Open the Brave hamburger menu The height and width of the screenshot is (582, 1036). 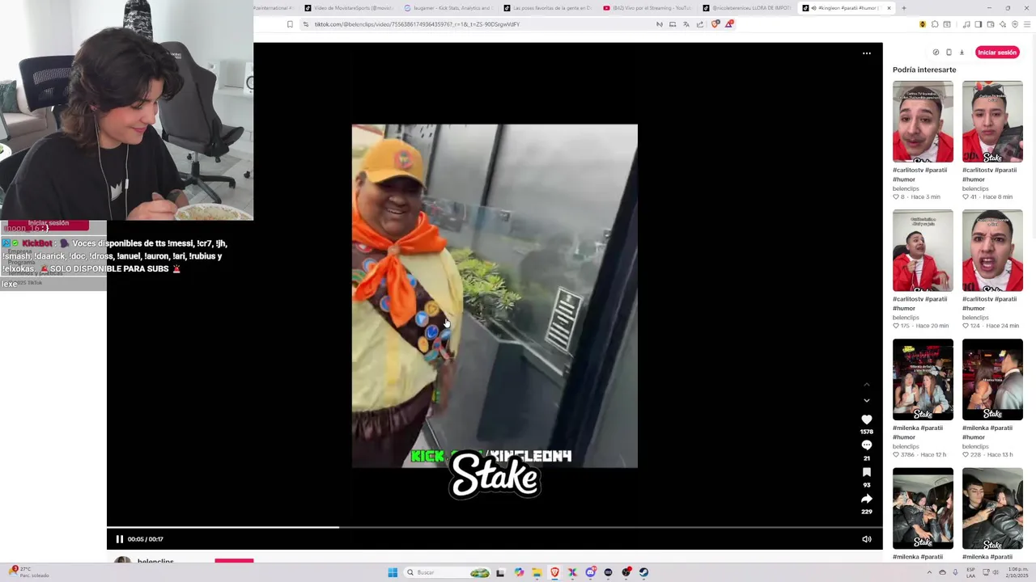1027,24
